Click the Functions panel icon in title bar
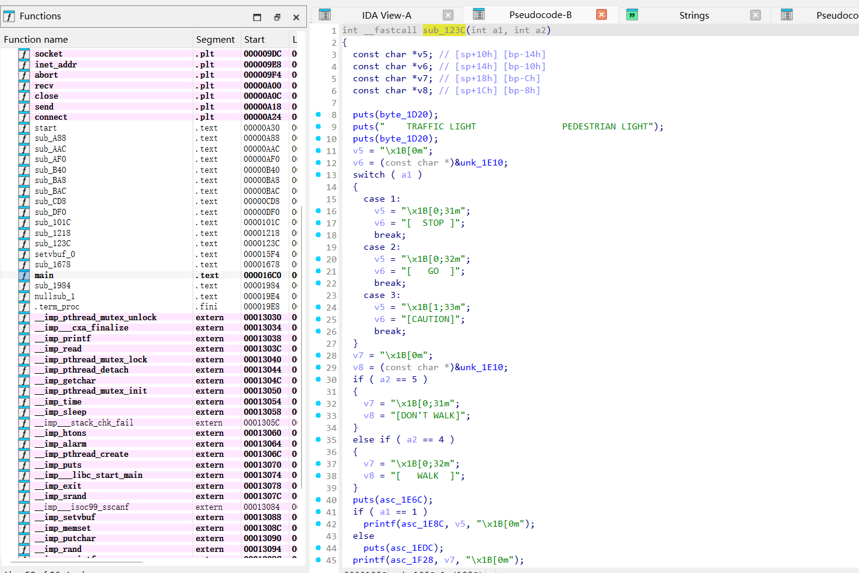Viewport: 859px width, 573px height. [9, 16]
